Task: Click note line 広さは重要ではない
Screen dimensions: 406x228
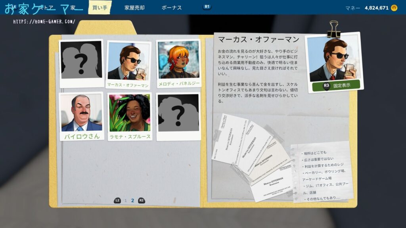Action: [318, 159]
